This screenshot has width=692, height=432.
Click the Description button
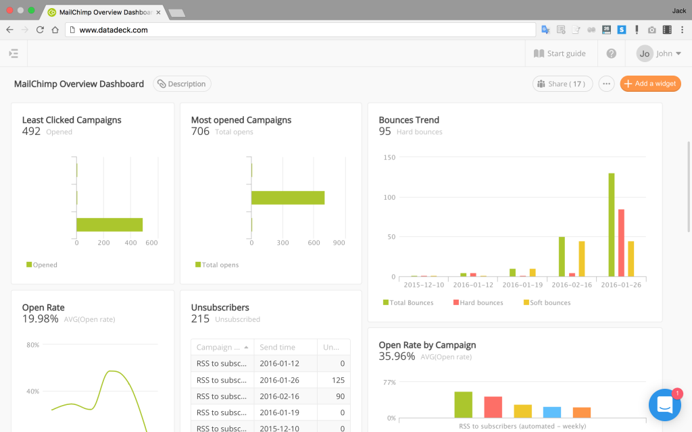(182, 84)
